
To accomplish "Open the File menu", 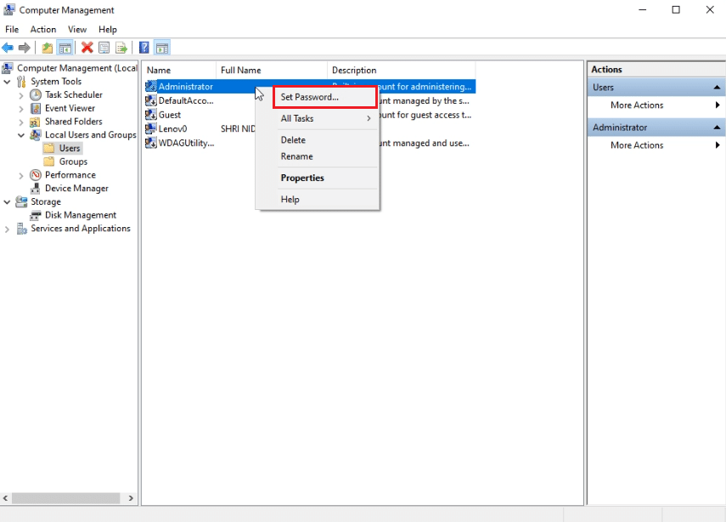I will tap(12, 29).
